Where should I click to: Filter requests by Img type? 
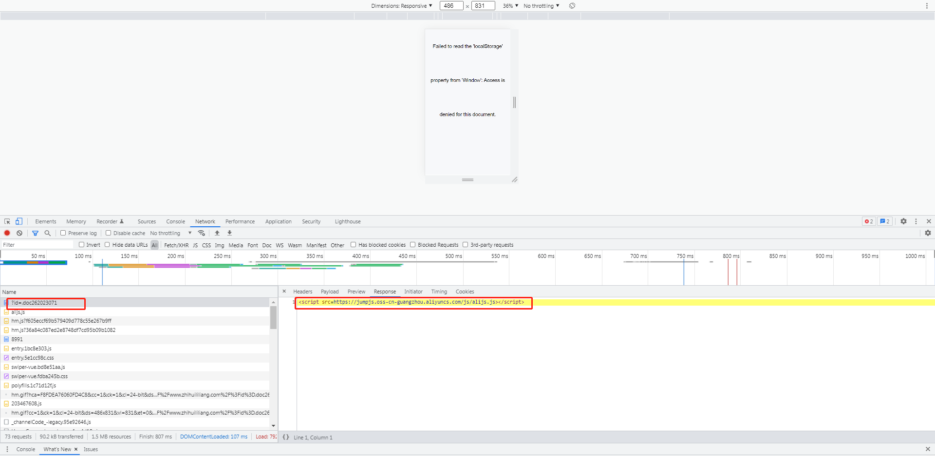[x=220, y=245]
